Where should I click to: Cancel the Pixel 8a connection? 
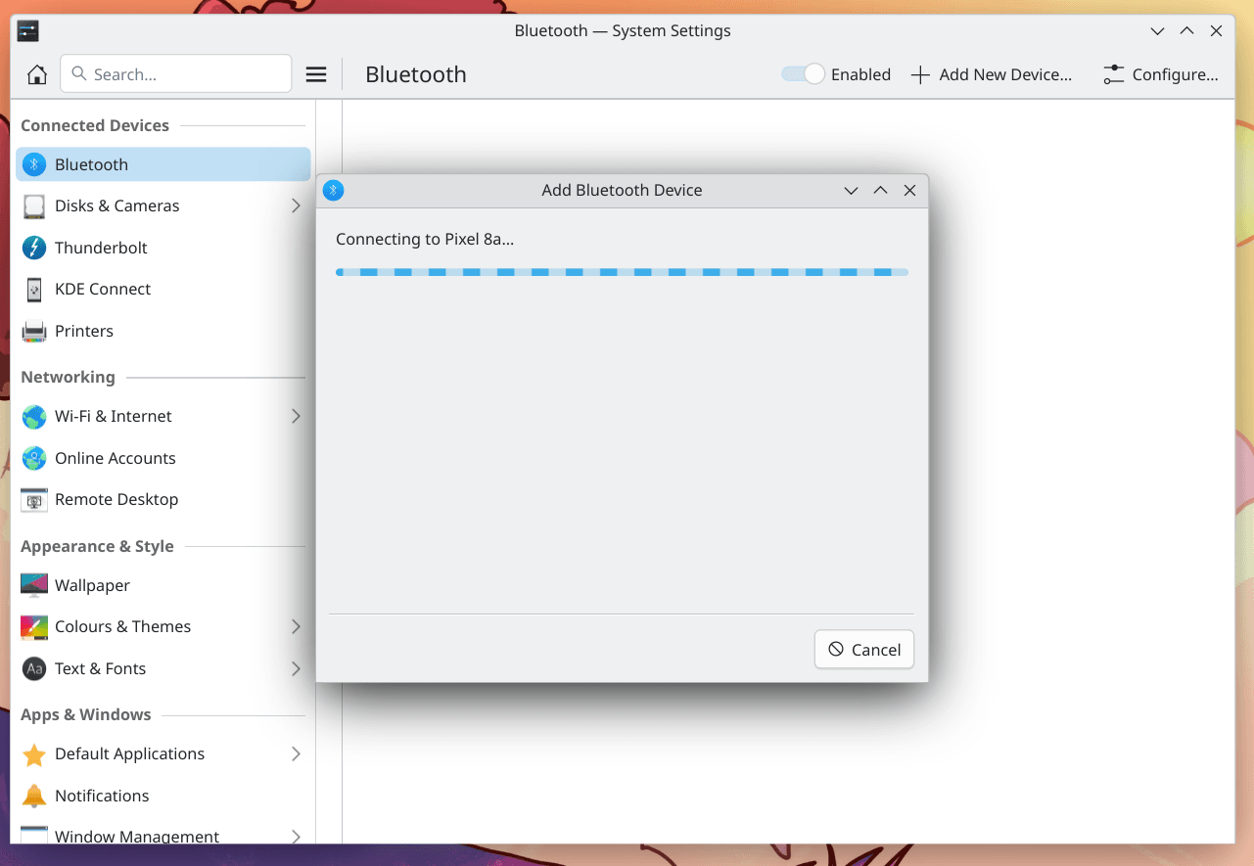tap(863, 649)
